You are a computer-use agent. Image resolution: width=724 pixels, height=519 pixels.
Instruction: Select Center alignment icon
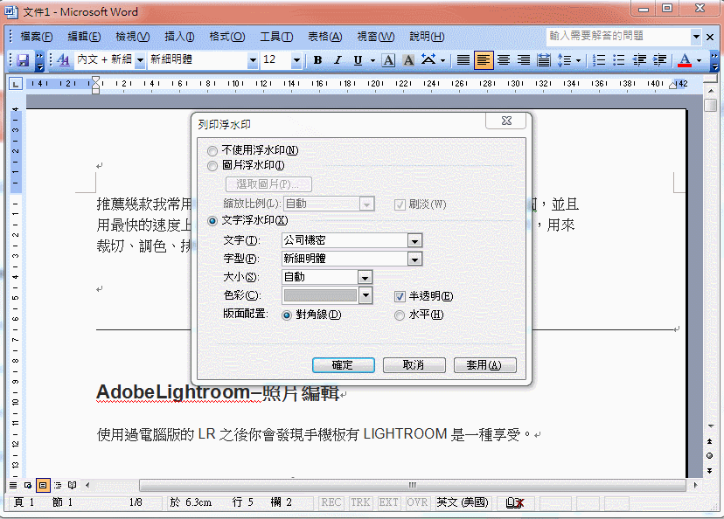504,60
